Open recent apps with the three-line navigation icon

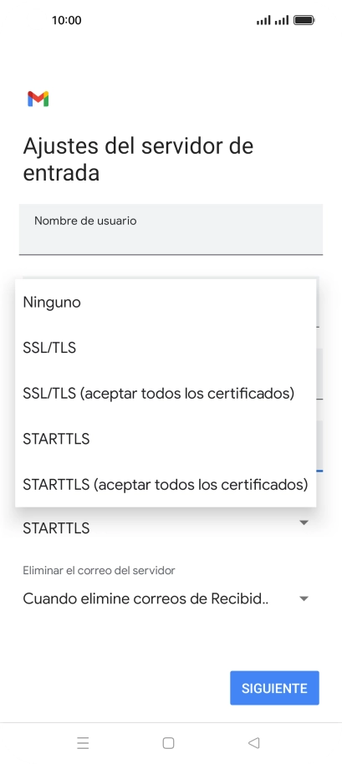pyautogui.click(x=83, y=743)
